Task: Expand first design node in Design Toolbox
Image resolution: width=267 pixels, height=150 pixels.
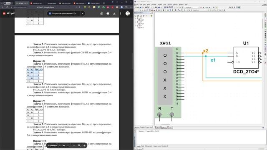Action: [x=136, y=18]
